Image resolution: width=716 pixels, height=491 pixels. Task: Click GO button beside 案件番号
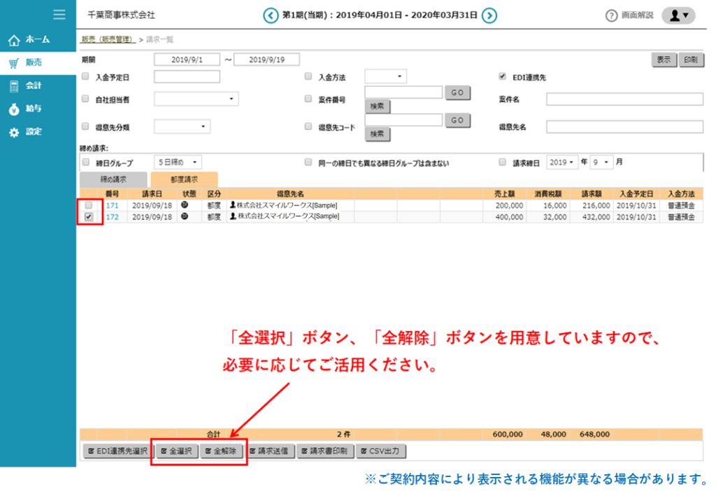point(457,93)
